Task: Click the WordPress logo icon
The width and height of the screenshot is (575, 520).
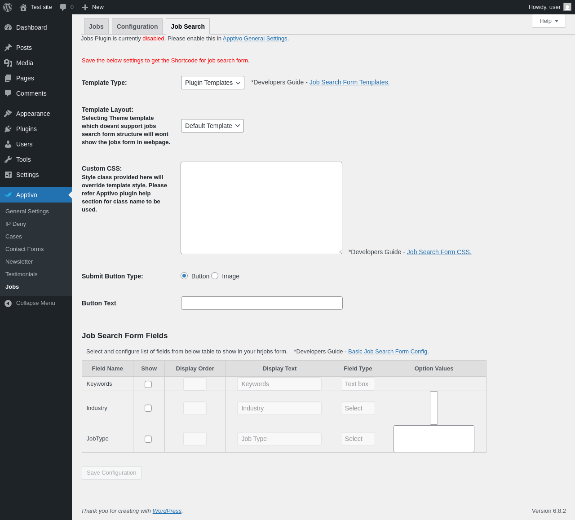Action: tap(8, 7)
